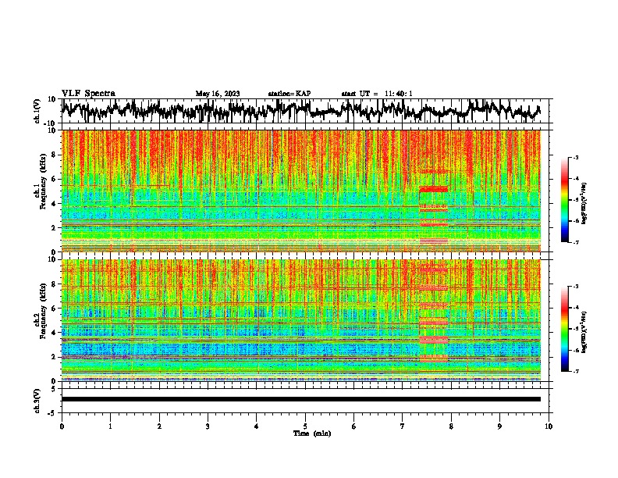Select the date text "May 16, 2023"
The image size is (618, 478).
click(x=218, y=94)
